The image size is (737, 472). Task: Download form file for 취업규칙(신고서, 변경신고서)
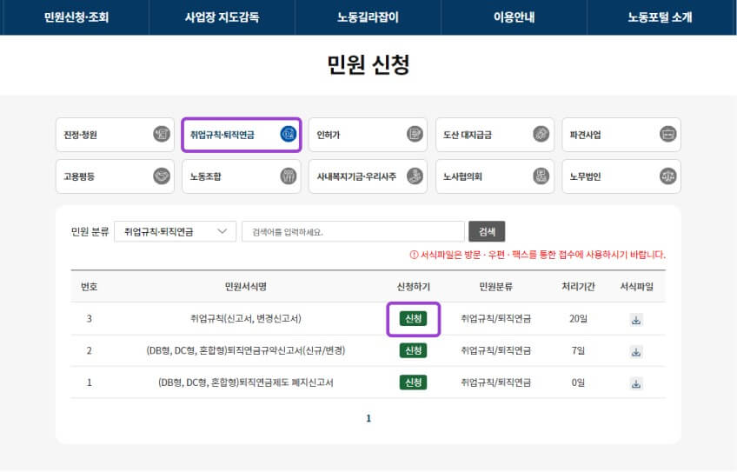[x=636, y=319]
